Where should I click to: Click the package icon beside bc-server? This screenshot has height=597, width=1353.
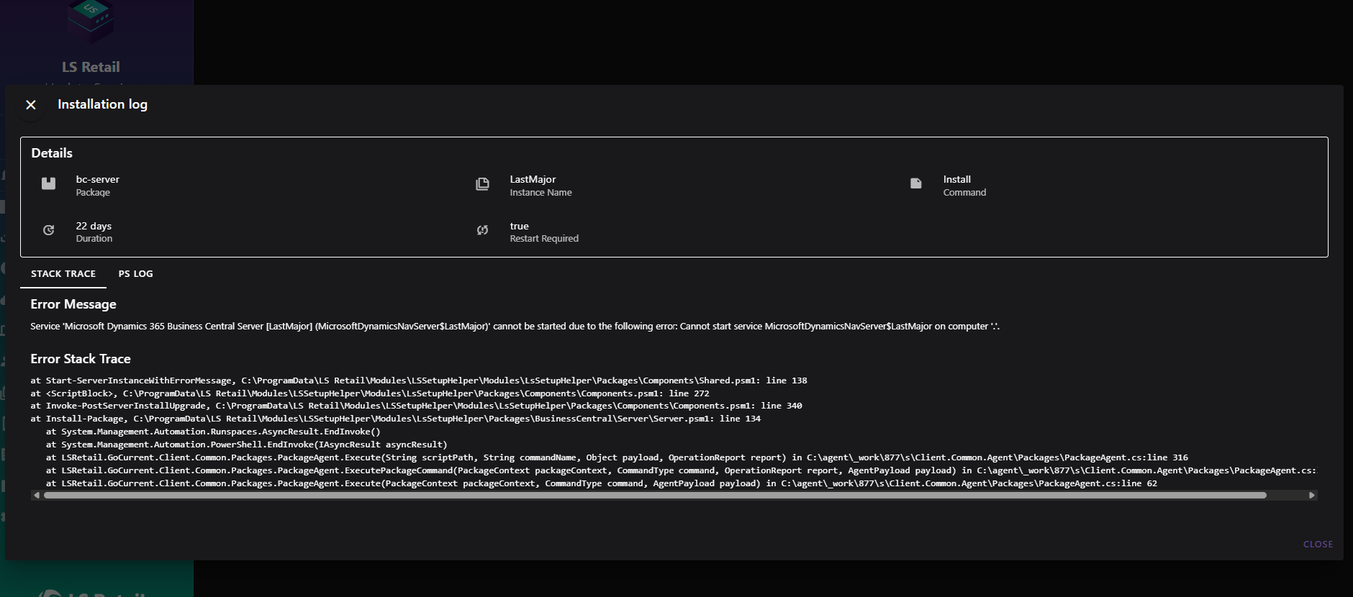(x=48, y=183)
